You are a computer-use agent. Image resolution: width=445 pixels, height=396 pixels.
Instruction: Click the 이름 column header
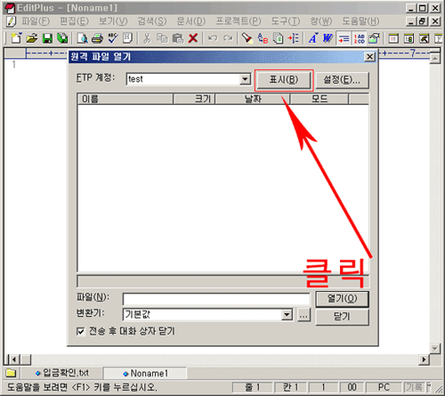[x=125, y=99]
